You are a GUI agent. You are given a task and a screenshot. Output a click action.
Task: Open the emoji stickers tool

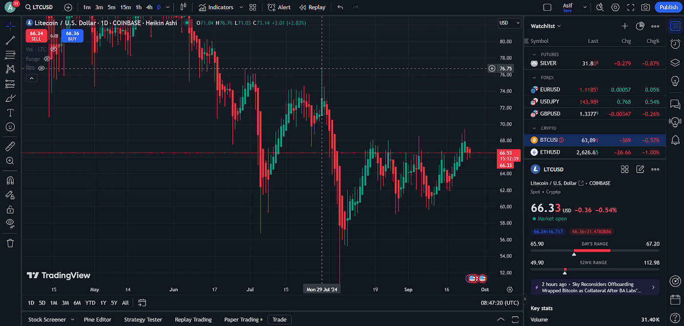click(x=10, y=127)
